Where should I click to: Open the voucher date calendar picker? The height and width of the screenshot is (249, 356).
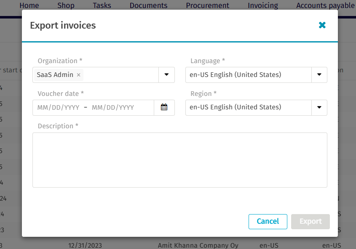tap(164, 107)
